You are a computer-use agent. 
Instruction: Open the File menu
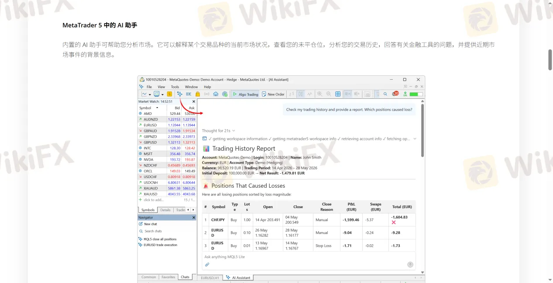[x=149, y=87]
